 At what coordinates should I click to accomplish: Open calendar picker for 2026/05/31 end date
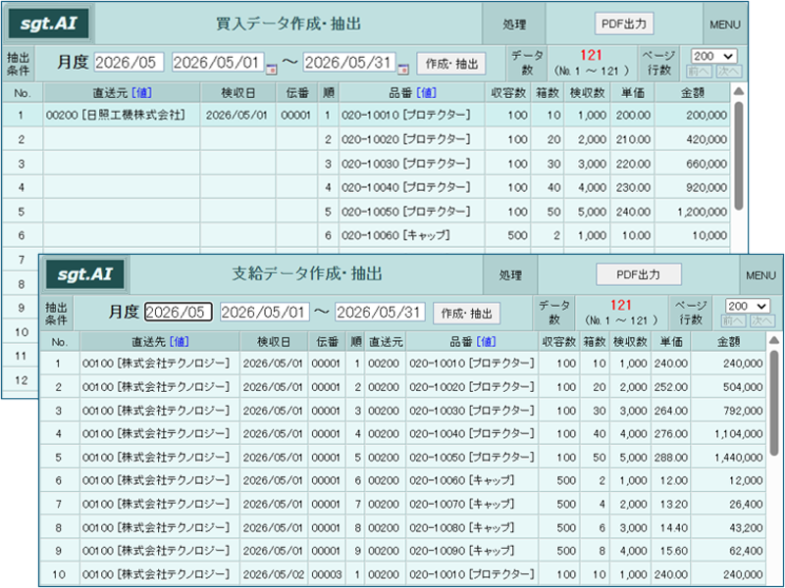coord(403,70)
